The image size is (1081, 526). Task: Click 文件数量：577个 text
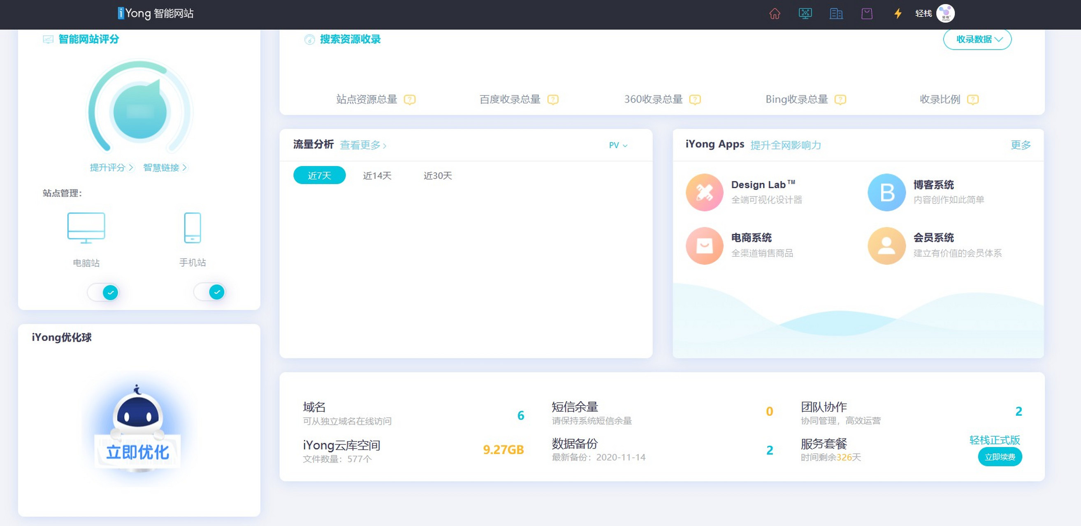point(337,459)
